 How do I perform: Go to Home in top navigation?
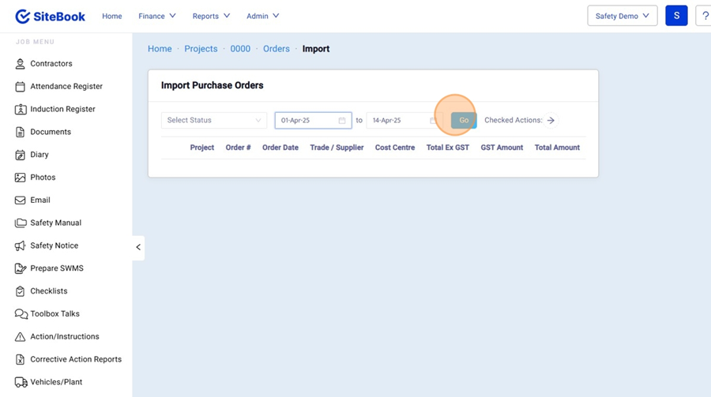click(x=112, y=16)
